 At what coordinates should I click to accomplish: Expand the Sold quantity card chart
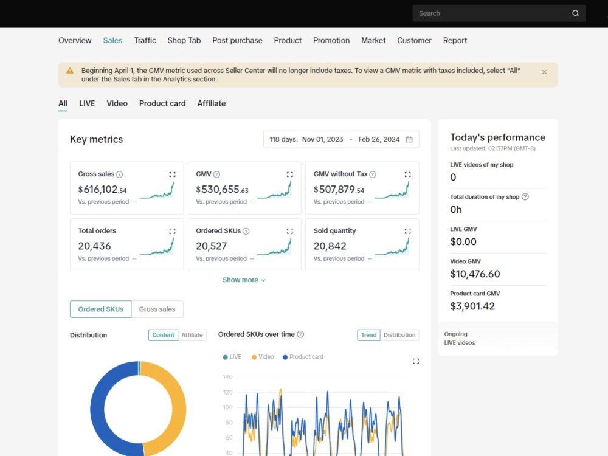coord(407,231)
